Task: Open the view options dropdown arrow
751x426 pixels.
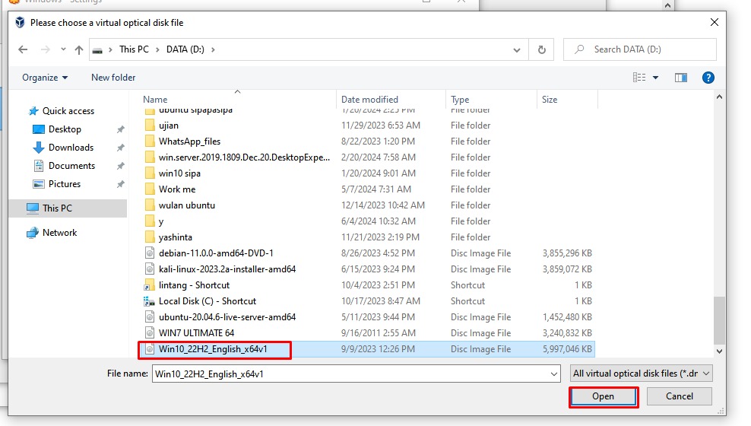Action: (x=656, y=78)
